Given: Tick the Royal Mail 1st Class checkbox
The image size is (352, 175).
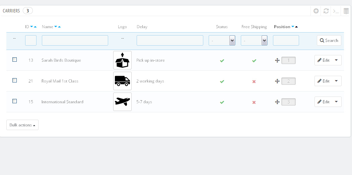Looking at the screenshot, I should tap(14, 80).
